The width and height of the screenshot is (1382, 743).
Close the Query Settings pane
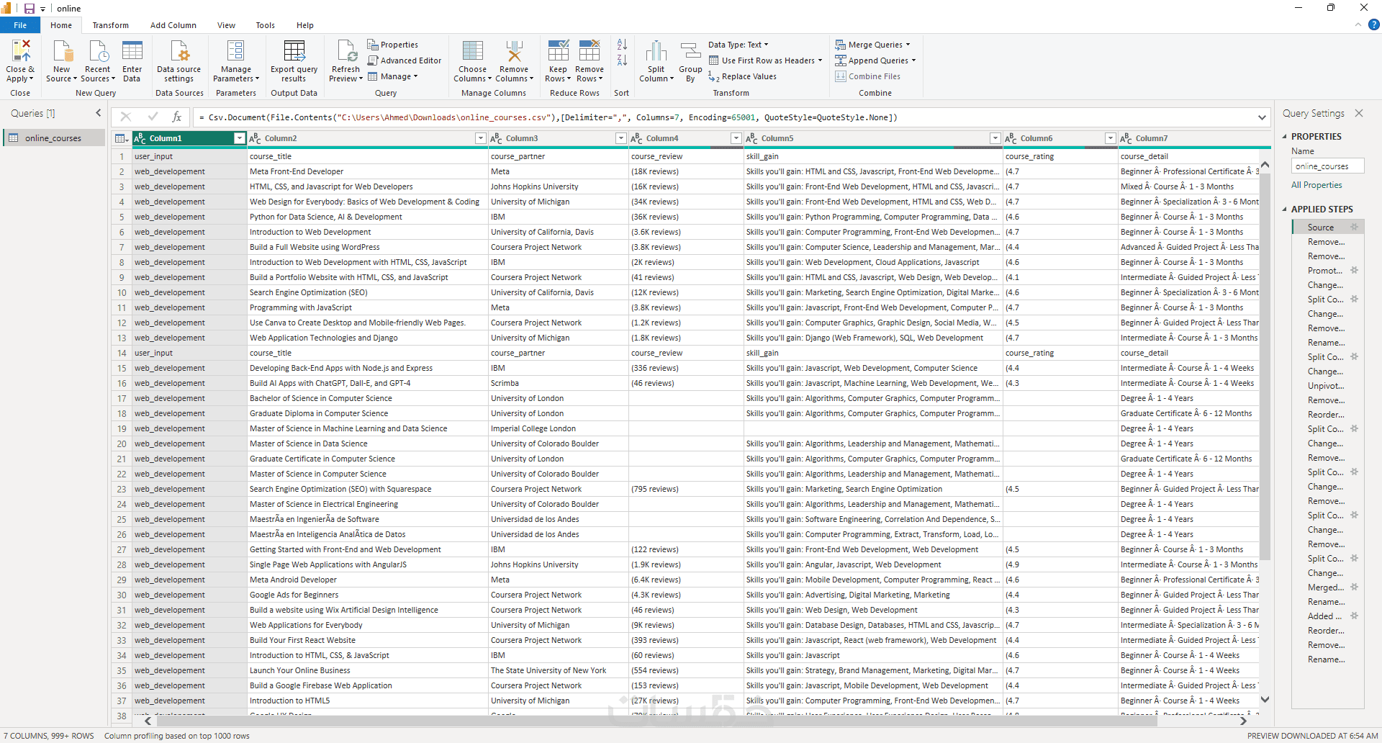(x=1359, y=113)
